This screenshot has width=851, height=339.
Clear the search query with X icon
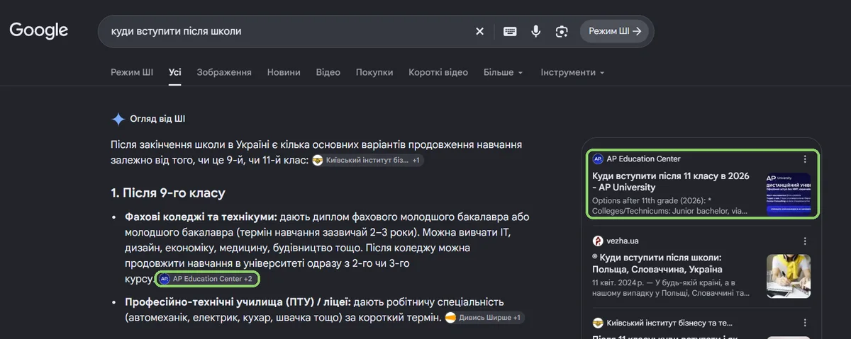point(479,31)
